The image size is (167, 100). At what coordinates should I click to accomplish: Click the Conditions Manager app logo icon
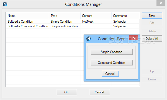click(5, 4)
